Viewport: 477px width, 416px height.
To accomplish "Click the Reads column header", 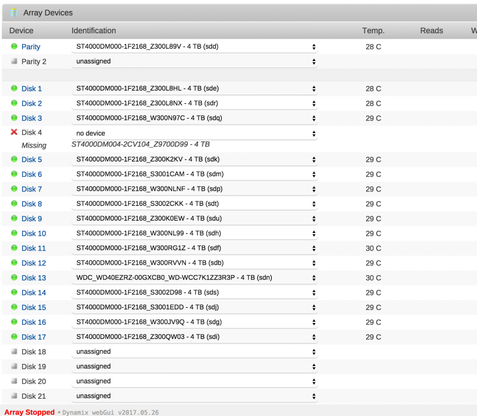I will point(432,31).
